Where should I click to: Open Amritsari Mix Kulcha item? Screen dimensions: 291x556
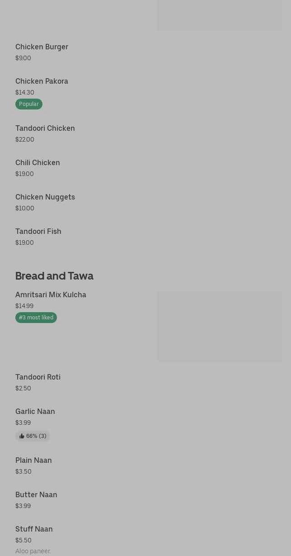point(51,295)
